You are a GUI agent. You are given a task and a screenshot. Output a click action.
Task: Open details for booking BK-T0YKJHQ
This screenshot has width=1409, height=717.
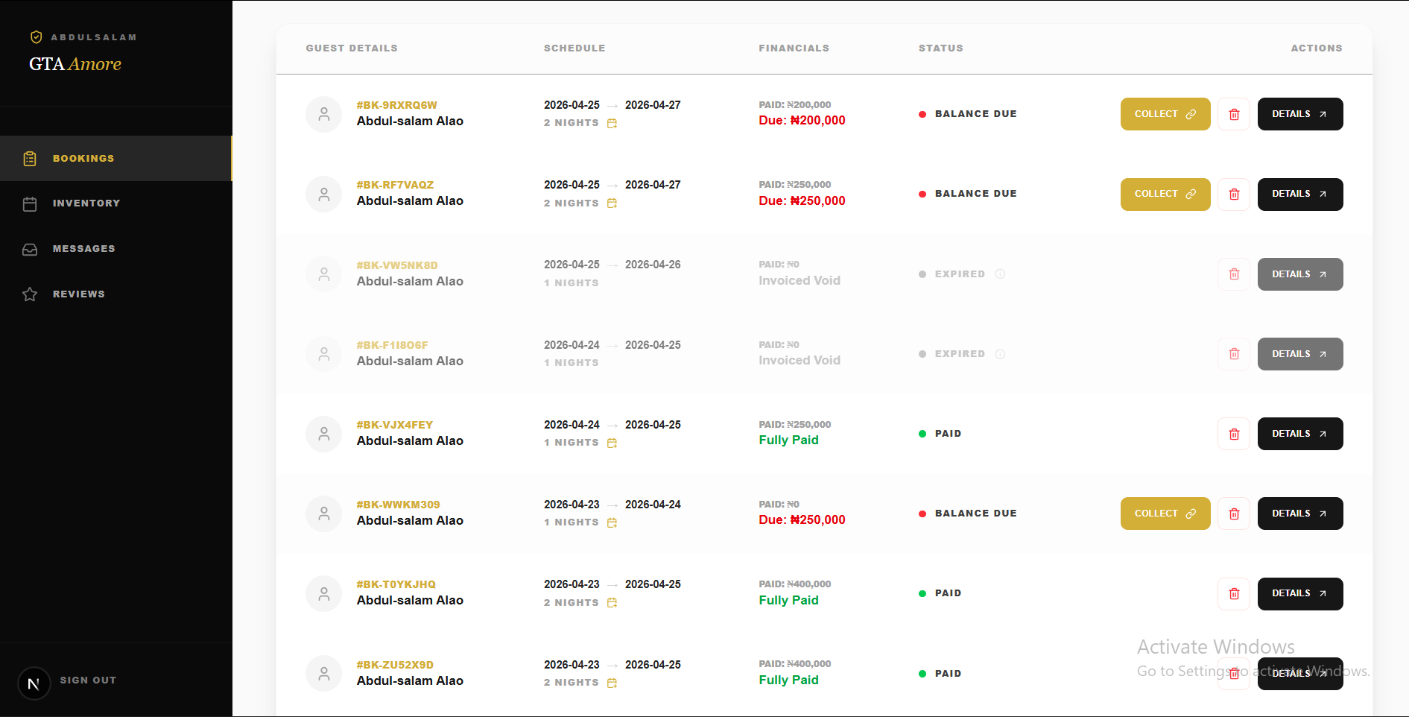point(1300,594)
